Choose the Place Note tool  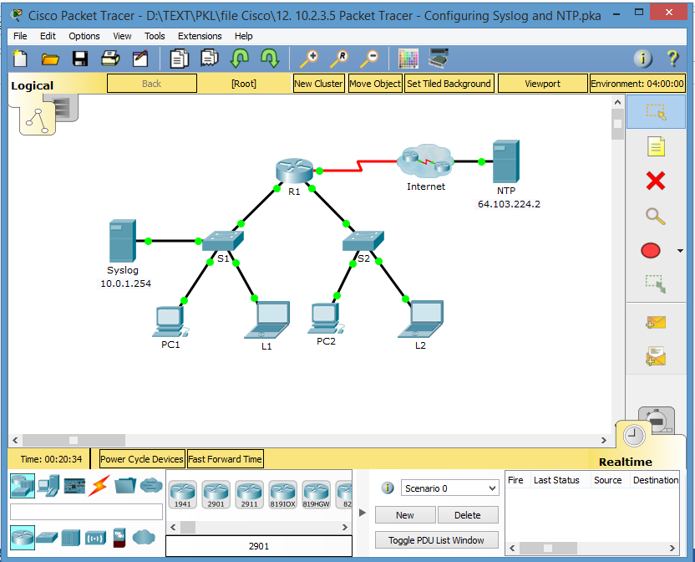pos(656,146)
